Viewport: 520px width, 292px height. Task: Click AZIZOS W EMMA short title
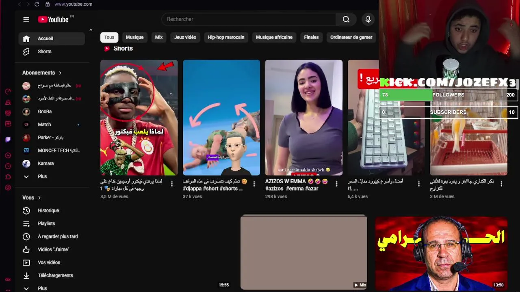[x=297, y=185]
